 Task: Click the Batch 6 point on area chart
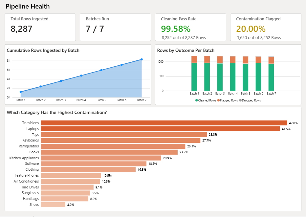(121, 65)
